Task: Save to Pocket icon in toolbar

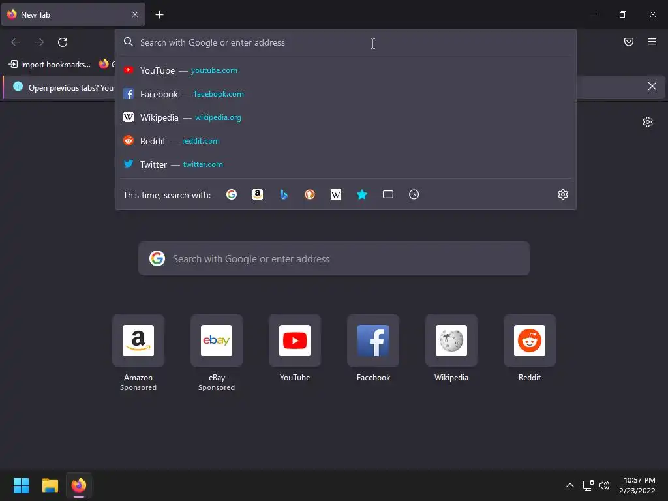Action: pyautogui.click(x=628, y=42)
